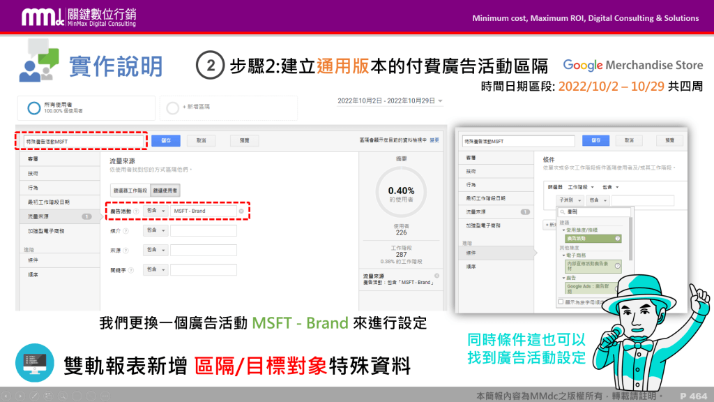Click the Google Merchandise Store logo
714x402 pixels.
point(631,64)
